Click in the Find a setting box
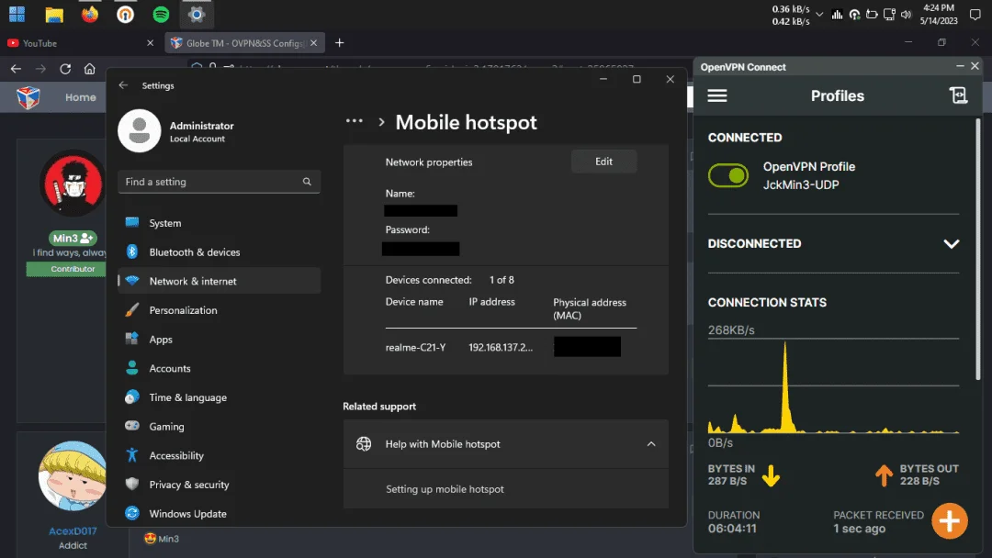The width and height of the screenshot is (992, 558). tap(219, 182)
